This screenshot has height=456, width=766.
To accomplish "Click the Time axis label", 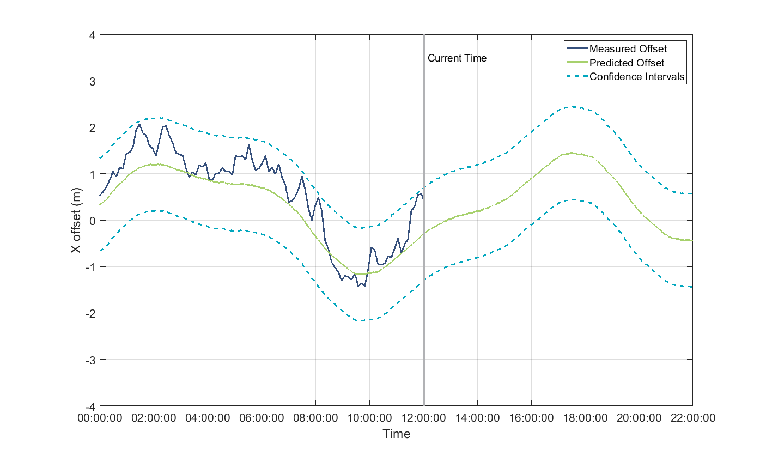I will 396,434.
